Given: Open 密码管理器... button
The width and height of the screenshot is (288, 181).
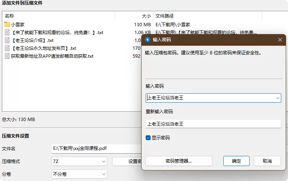Looking at the screenshot, I should pyautogui.click(x=179, y=161).
